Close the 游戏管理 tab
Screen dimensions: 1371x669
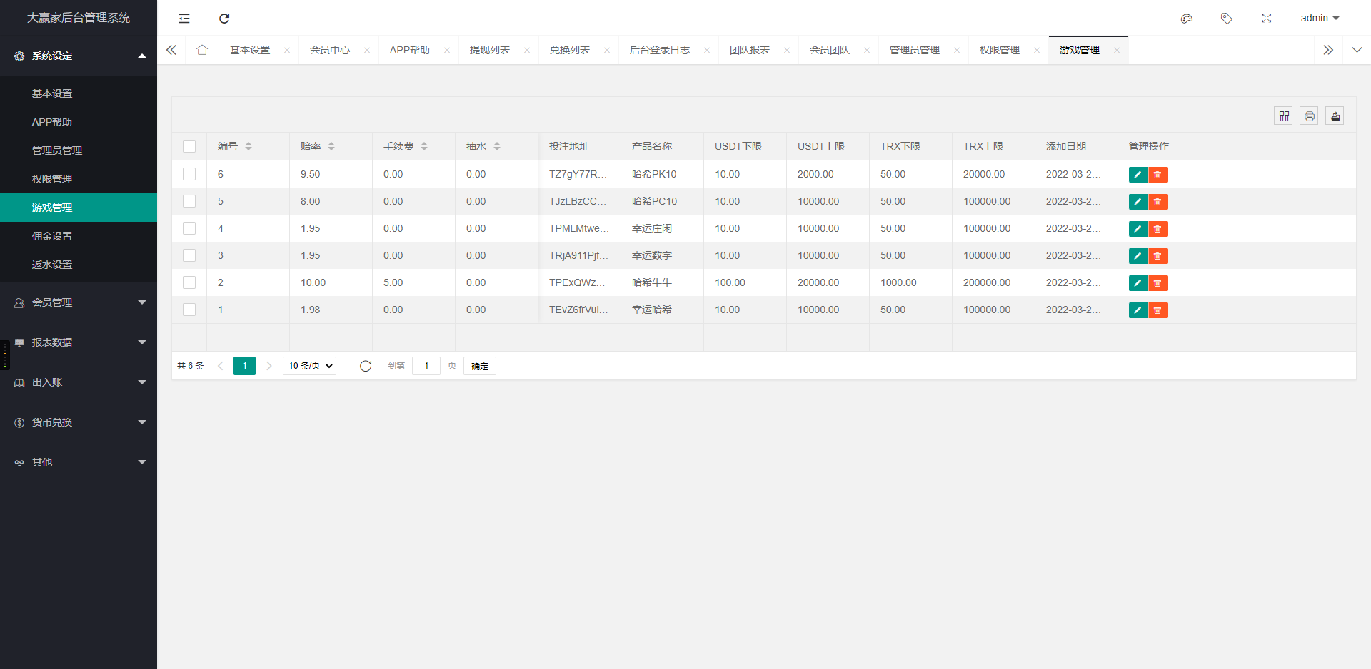coord(1117,50)
